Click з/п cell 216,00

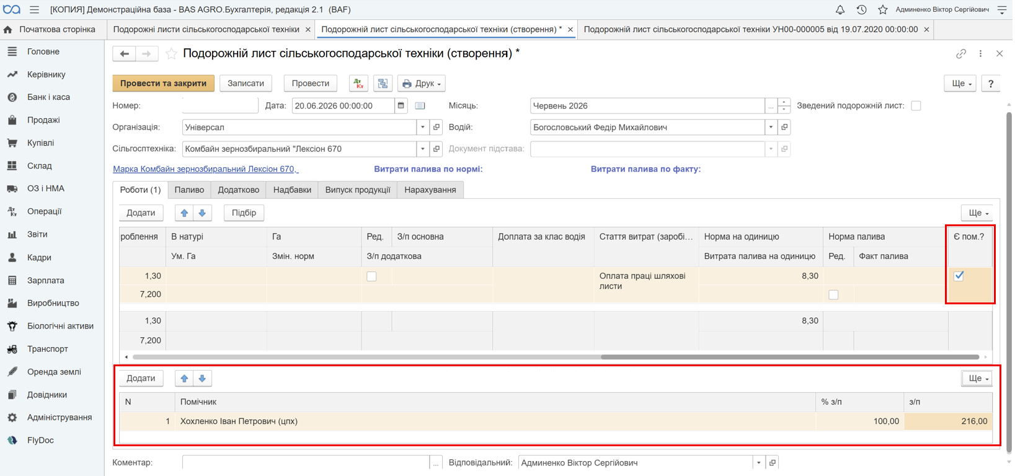[948, 421]
